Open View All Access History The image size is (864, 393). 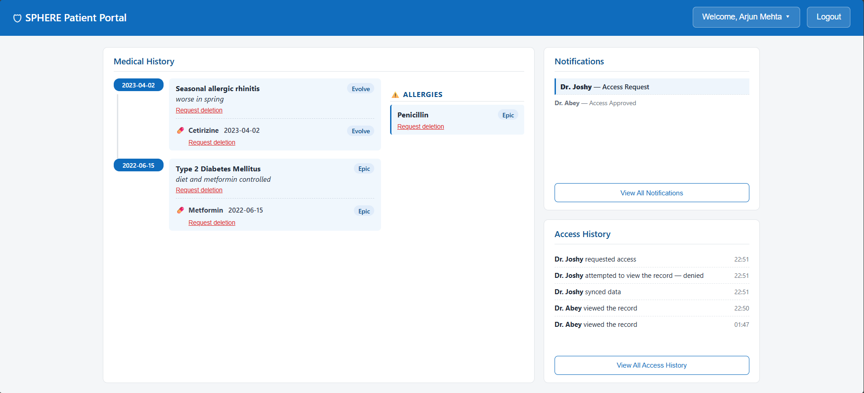tap(652, 365)
